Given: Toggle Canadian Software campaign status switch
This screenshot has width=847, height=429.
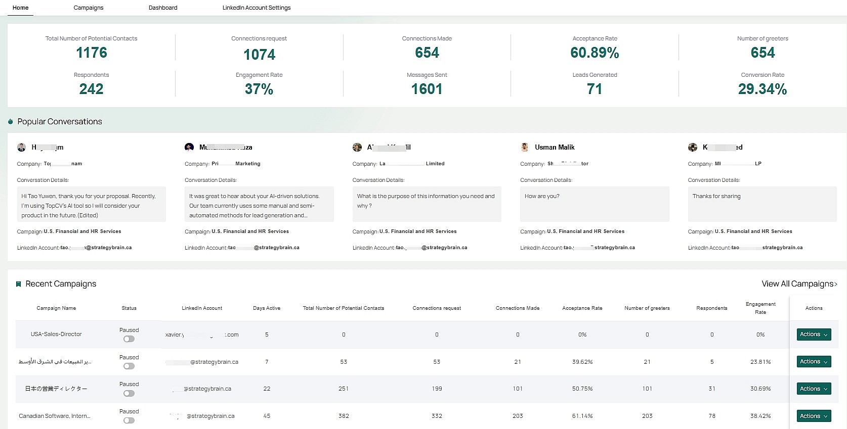Looking at the screenshot, I should [129, 420].
